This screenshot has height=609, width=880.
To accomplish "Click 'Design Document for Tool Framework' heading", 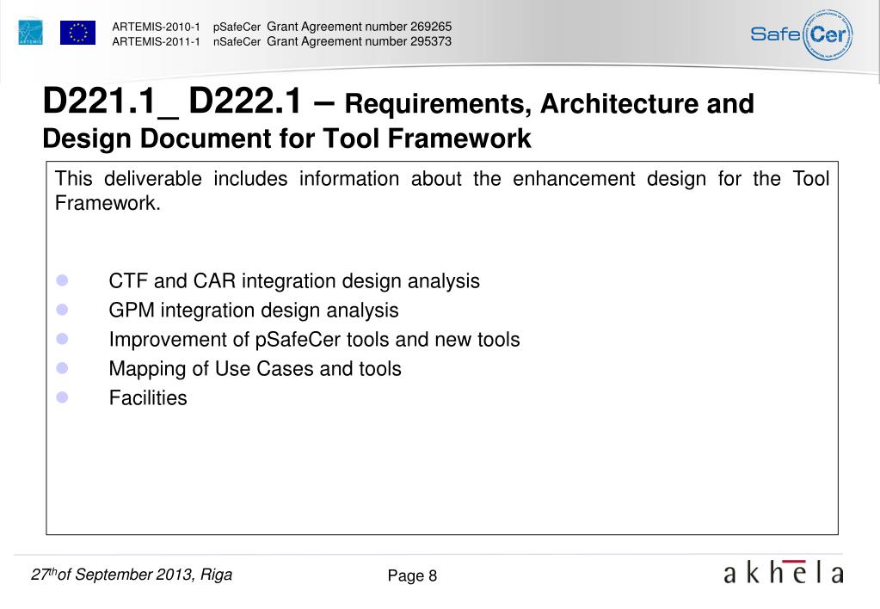I will (x=286, y=138).
